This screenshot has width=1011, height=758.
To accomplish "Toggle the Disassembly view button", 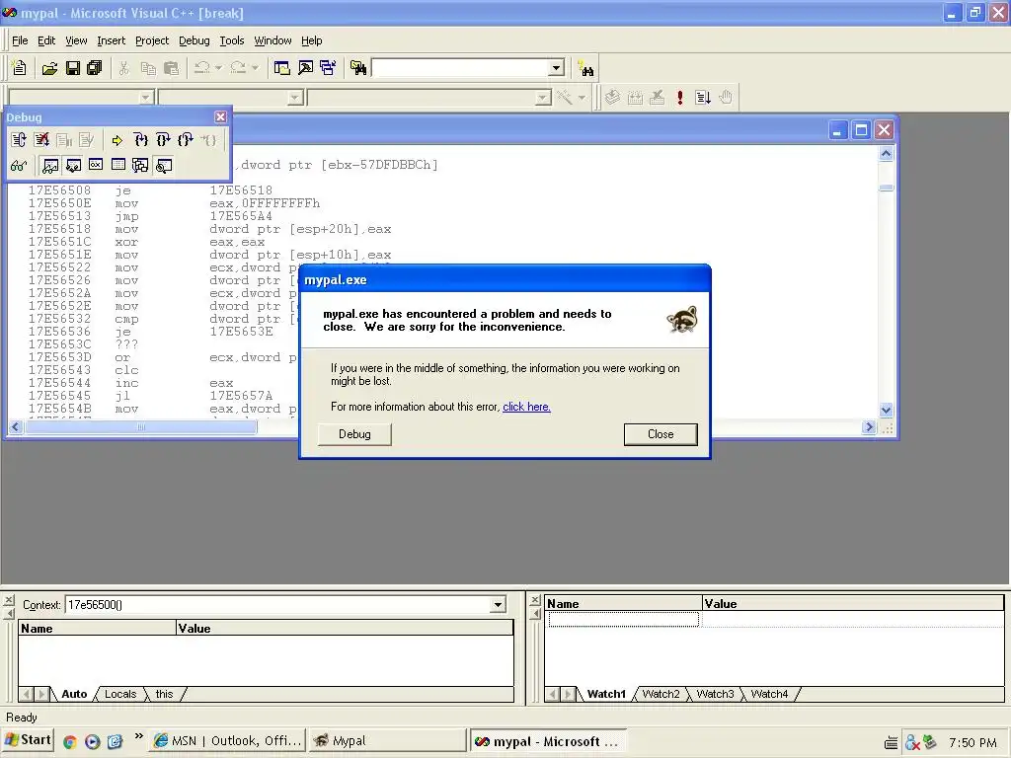I will click(164, 166).
